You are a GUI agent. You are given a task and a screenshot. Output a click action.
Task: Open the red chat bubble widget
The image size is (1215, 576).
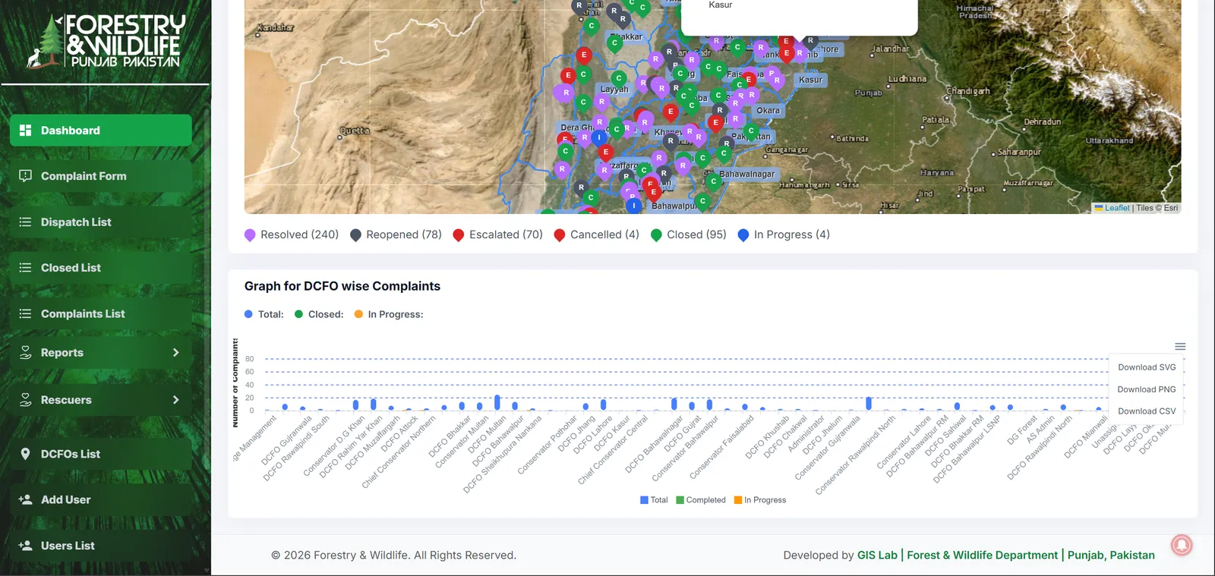(x=1182, y=545)
